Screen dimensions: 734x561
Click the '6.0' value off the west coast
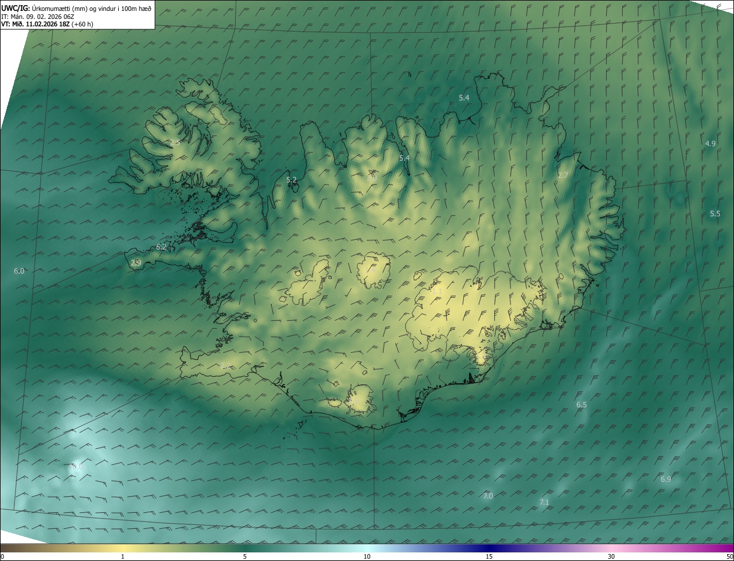click(19, 271)
